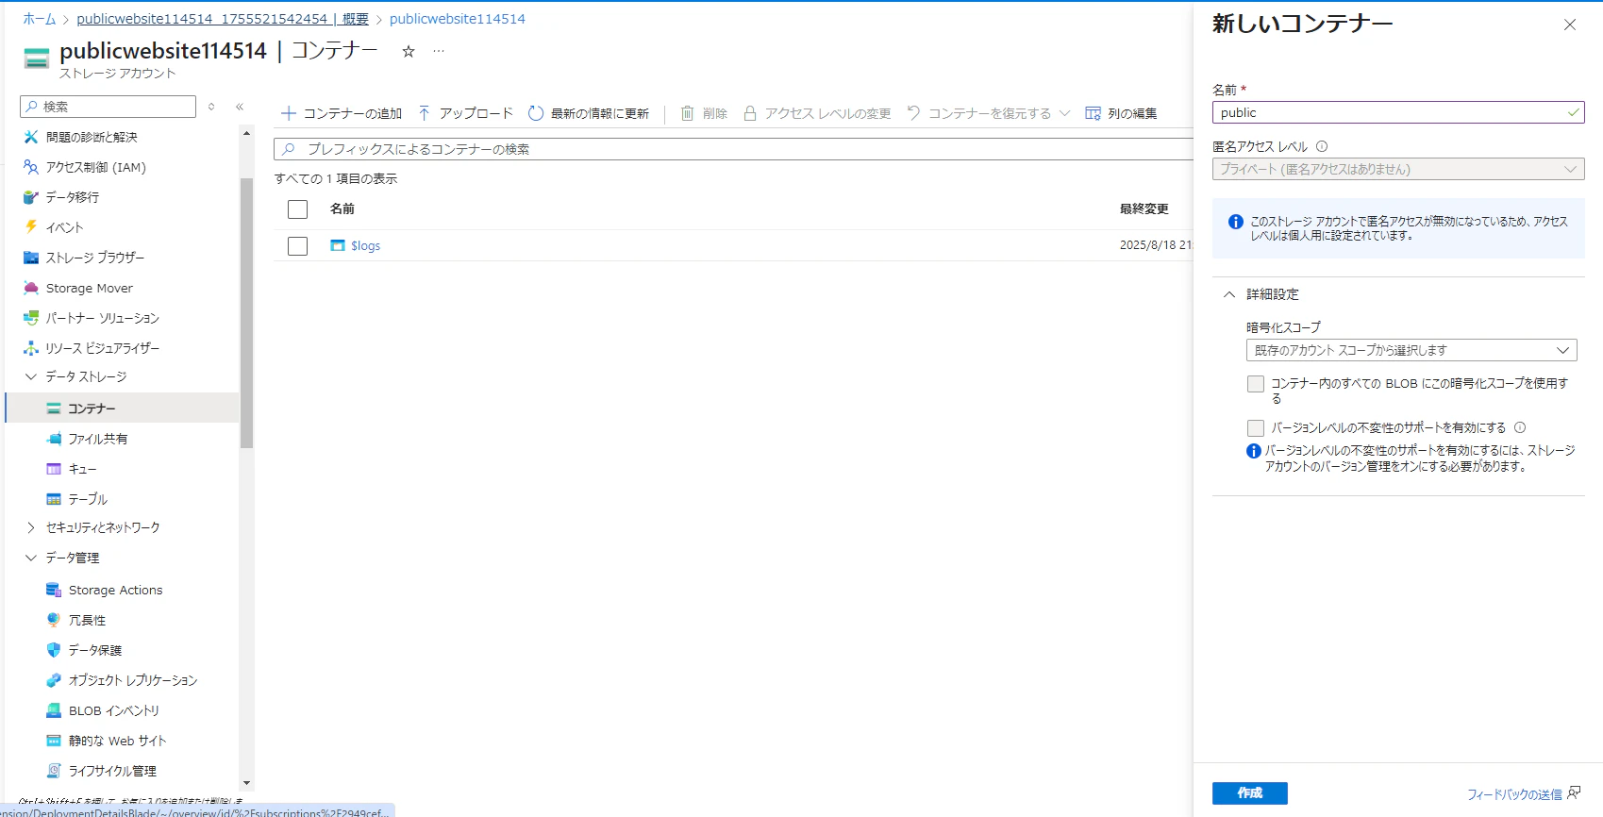Click the リソース ビジュアライザー icon
Viewport: 1603px width, 817px height.
tap(31, 348)
